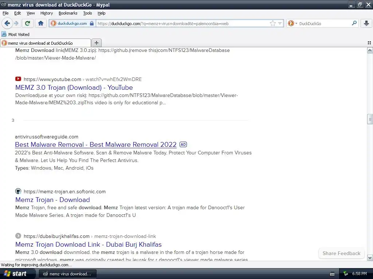Open the Most Visited bookmarks folder
This screenshot has width=373, height=279.
(x=16, y=35)
